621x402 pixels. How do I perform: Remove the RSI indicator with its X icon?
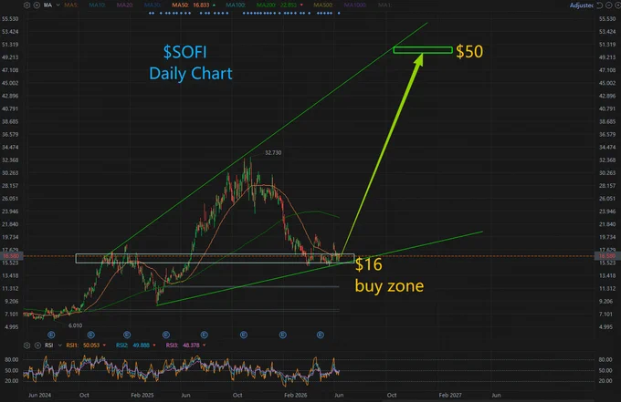(x=37, y=345)
